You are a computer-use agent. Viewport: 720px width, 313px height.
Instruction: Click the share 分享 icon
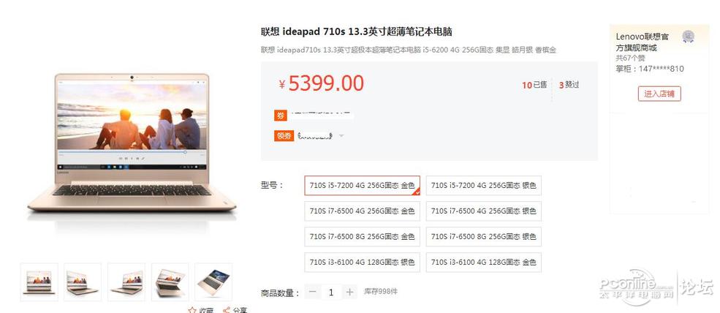(227, 310)
